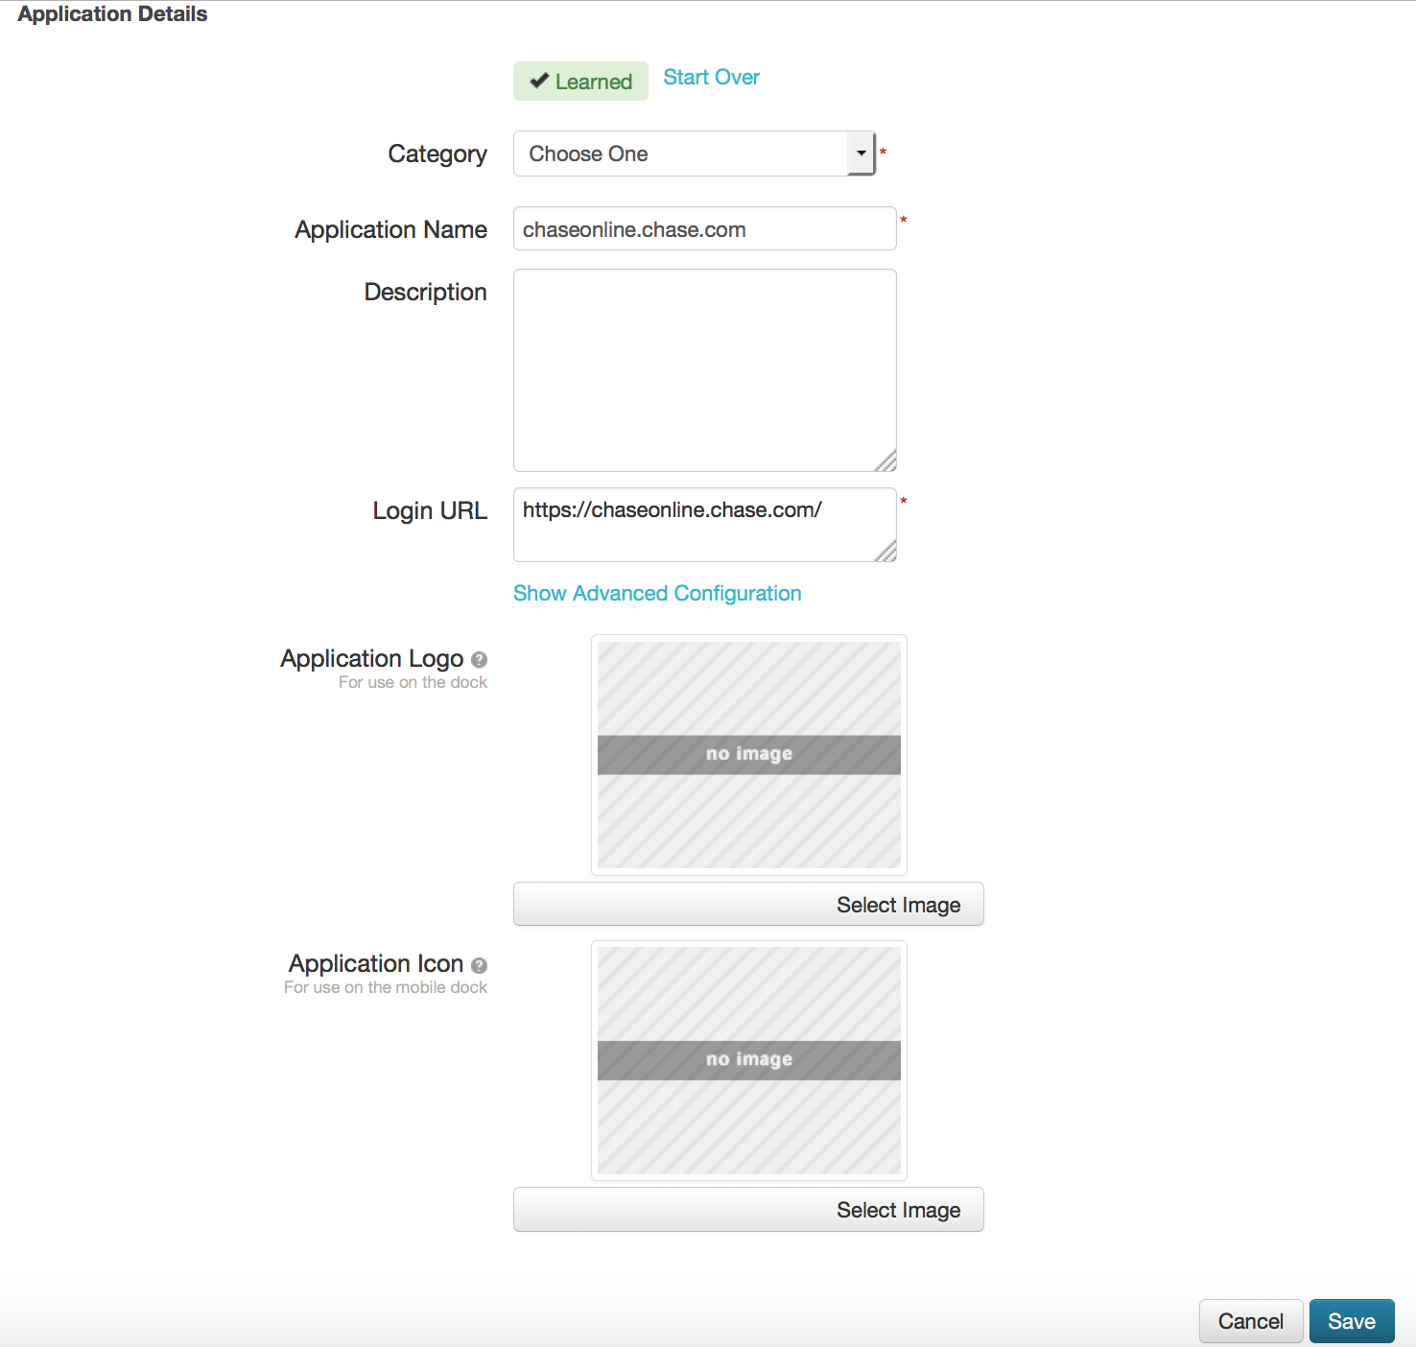
Task: Click the no image placeholder for Application Logo
Action: pyautogui.click(x=748, y=754)
